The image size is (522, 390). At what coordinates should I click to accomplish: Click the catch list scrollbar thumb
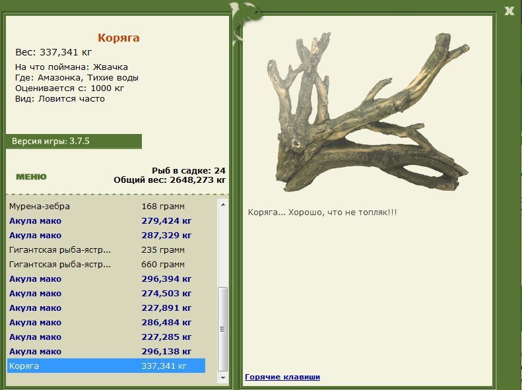coord(222,329)
